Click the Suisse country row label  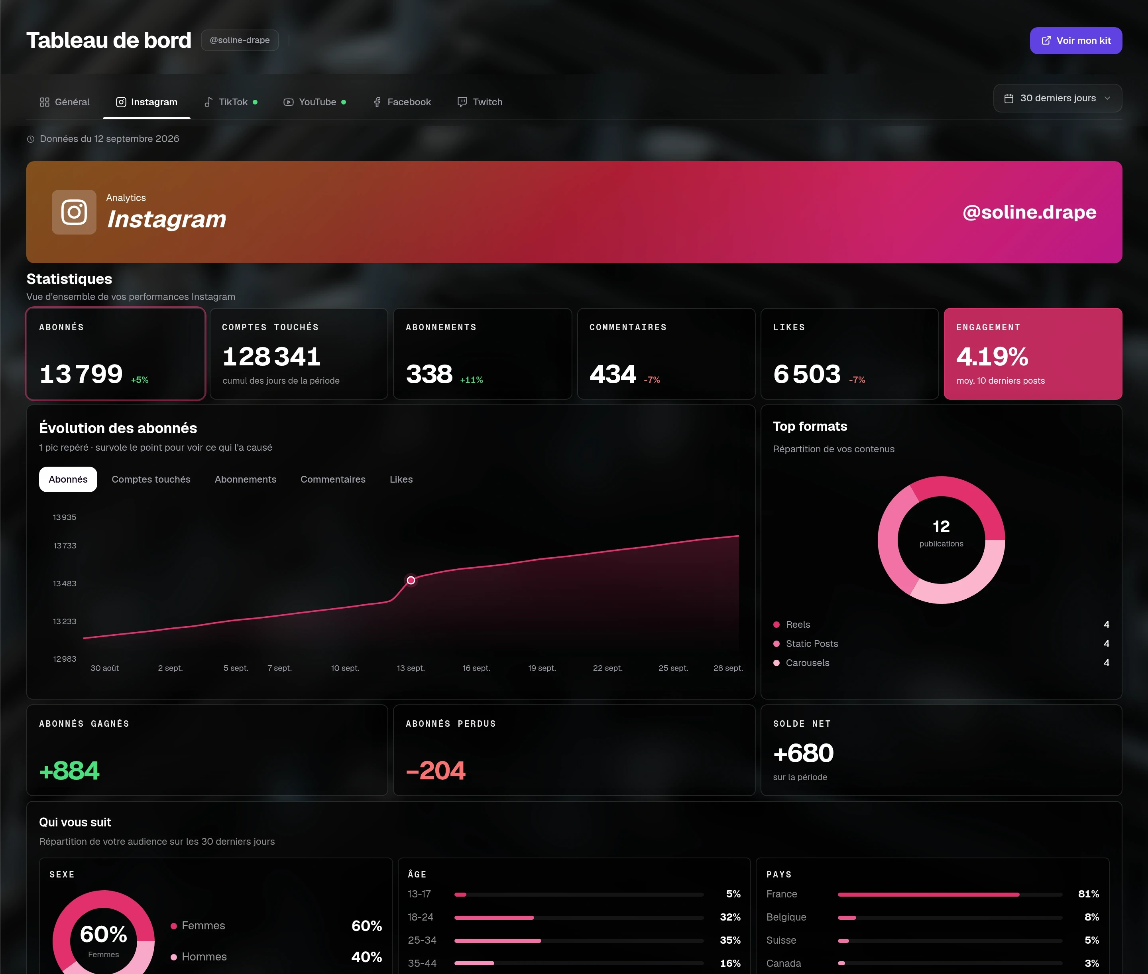pyautogui.click(x=781, y=940)
